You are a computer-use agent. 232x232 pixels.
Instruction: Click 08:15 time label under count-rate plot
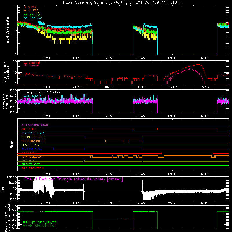77,58
